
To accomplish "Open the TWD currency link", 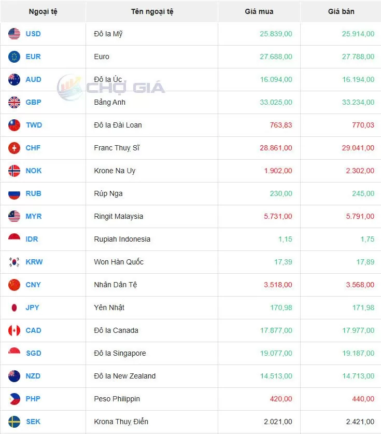I will coord(34,125).
